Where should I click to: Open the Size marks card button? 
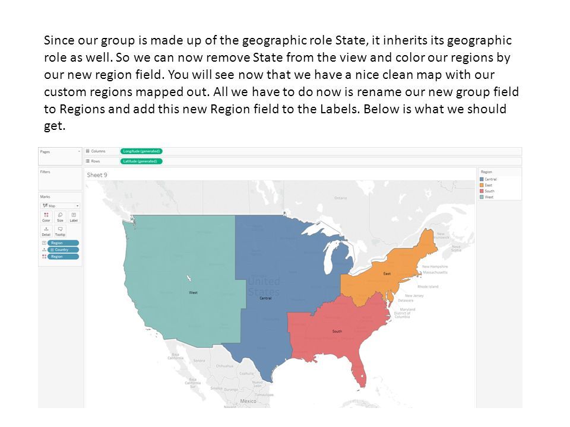pos(60,217)
